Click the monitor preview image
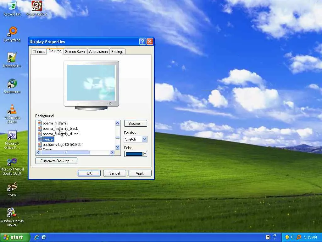 click(91, 83)
